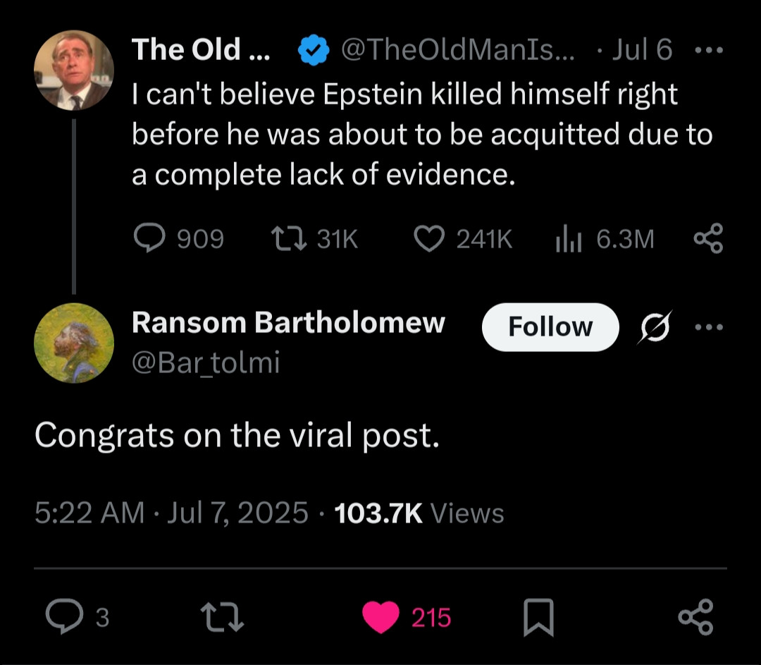The height and width of the screenshot is (665, 761).
Task: Open the 103.7K Views count
Action: pyautogui.click(x=419, y=513)
